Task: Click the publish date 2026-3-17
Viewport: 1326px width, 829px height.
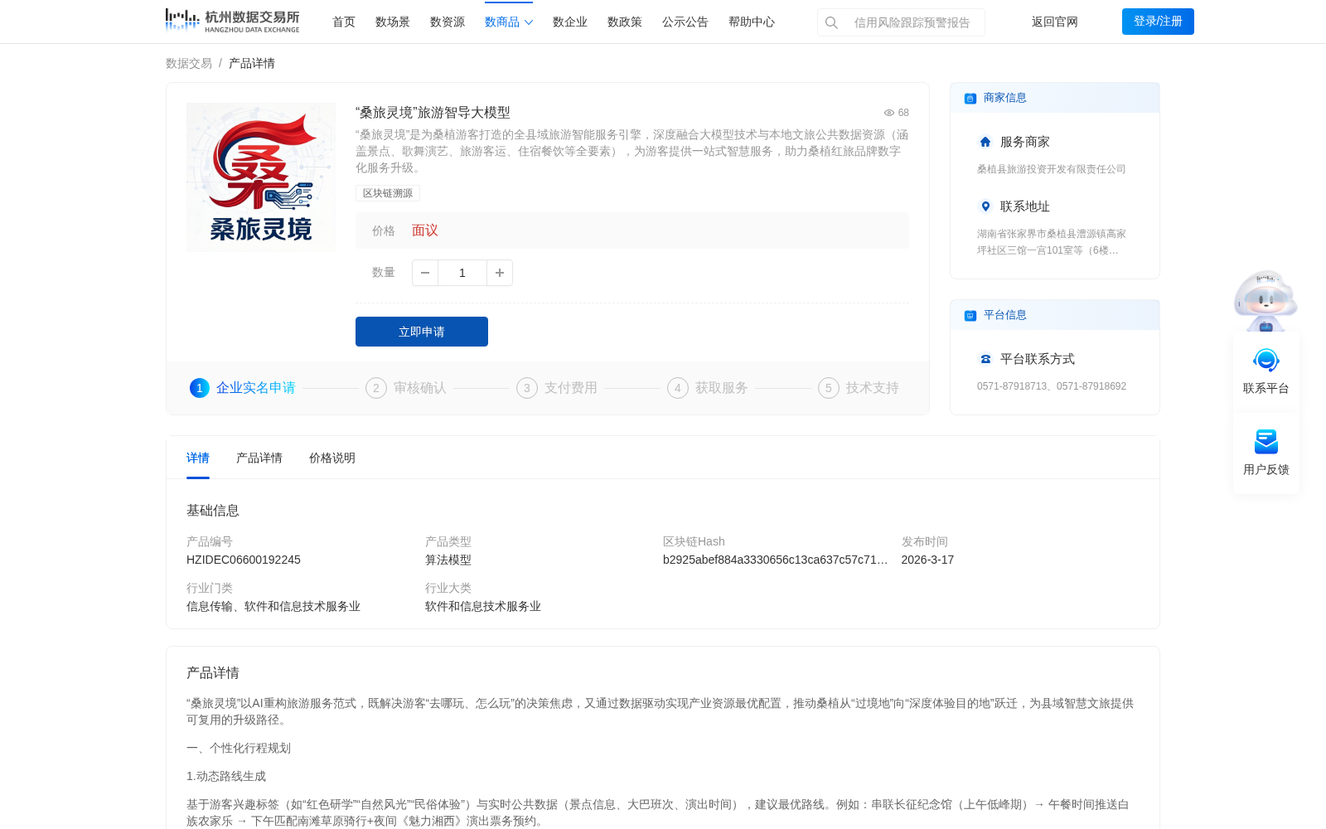Action: click(927, 560)
